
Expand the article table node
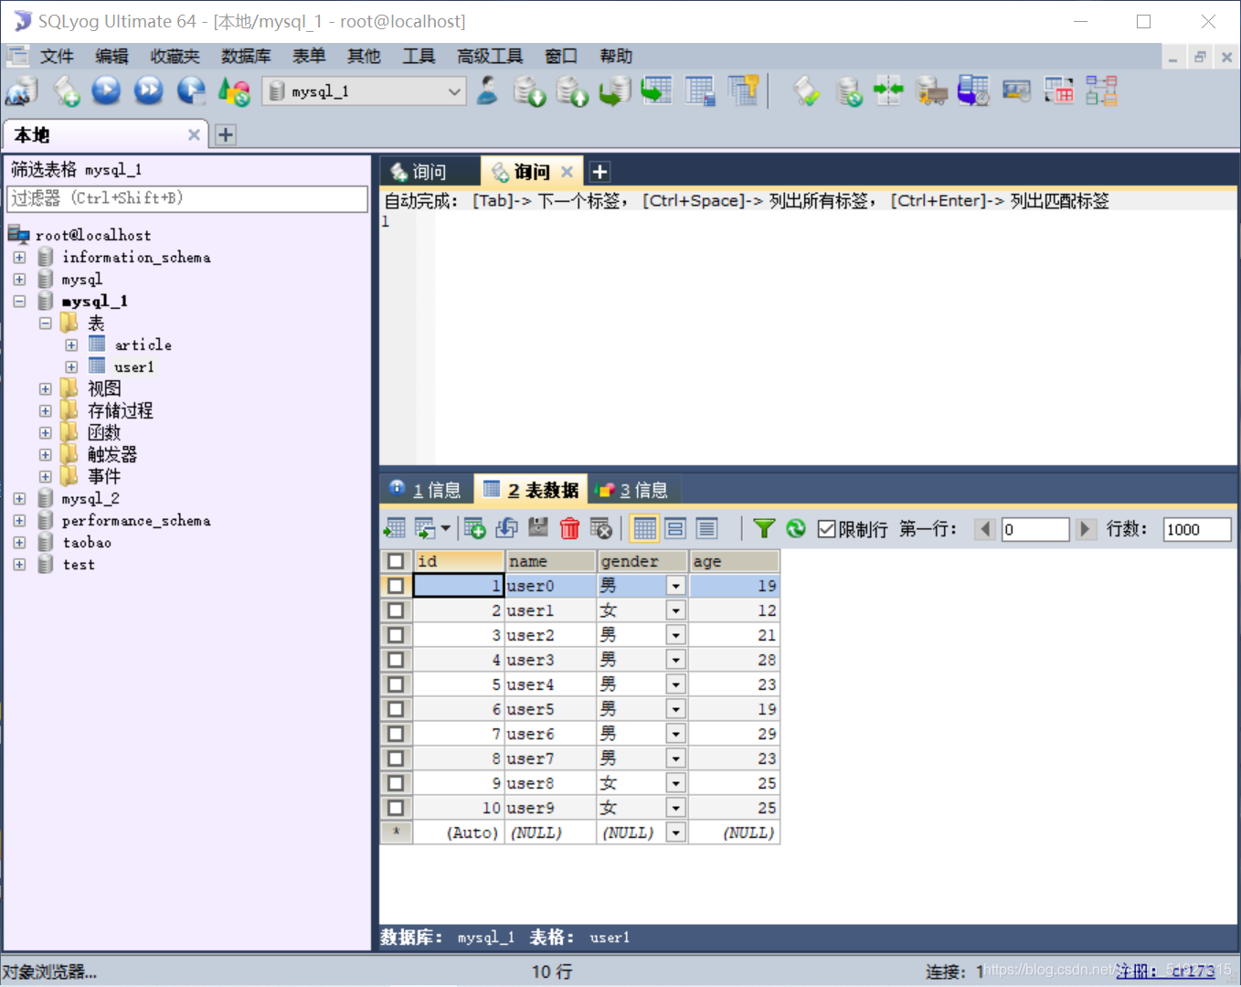[71, 345]
